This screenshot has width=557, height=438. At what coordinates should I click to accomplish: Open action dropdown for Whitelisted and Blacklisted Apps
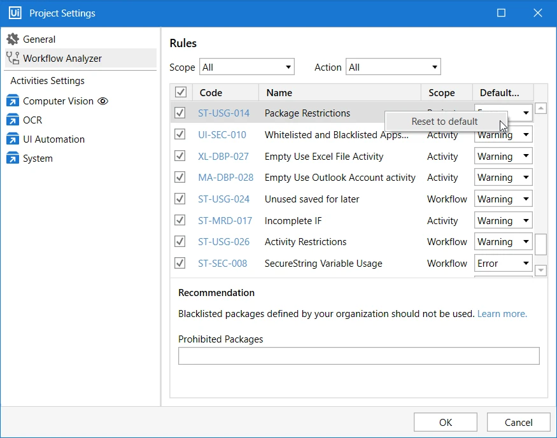tap(504, 135)
